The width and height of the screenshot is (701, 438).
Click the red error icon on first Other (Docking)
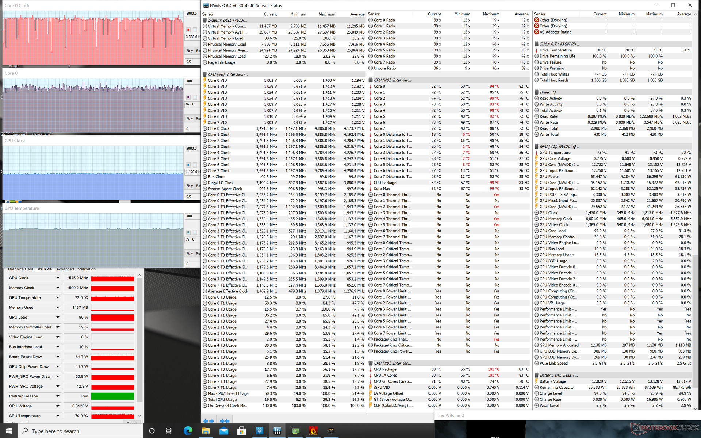point(536,20)
